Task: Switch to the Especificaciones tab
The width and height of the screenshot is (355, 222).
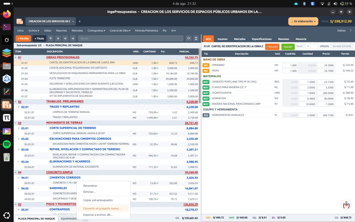Action: point(262,39)
